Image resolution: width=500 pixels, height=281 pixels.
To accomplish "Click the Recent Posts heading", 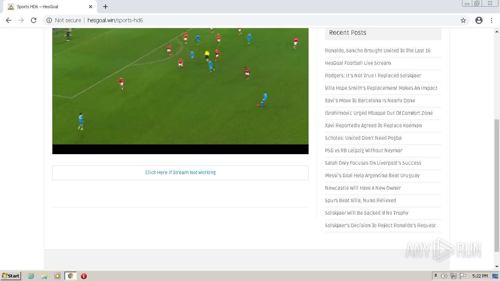I will pyautogui.click(x=348, y=33).
